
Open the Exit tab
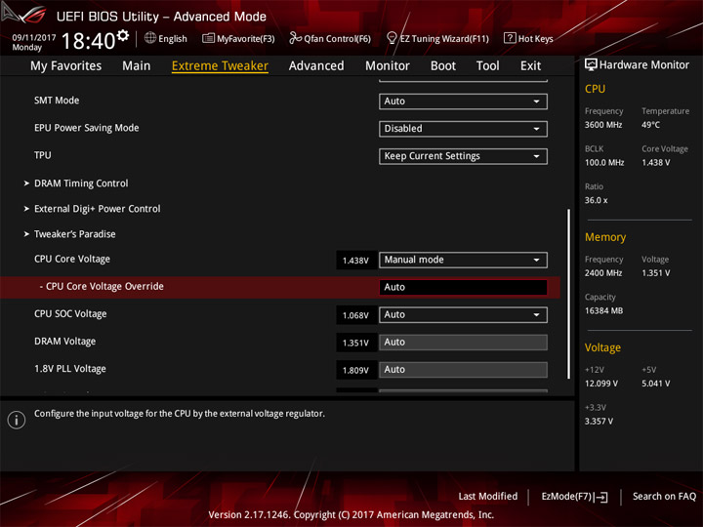pos(530,66)
